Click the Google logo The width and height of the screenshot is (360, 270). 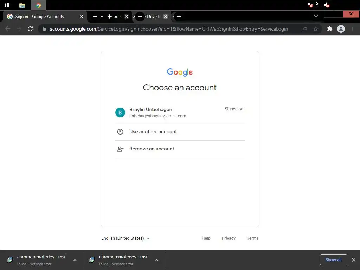tap(180, 72)
